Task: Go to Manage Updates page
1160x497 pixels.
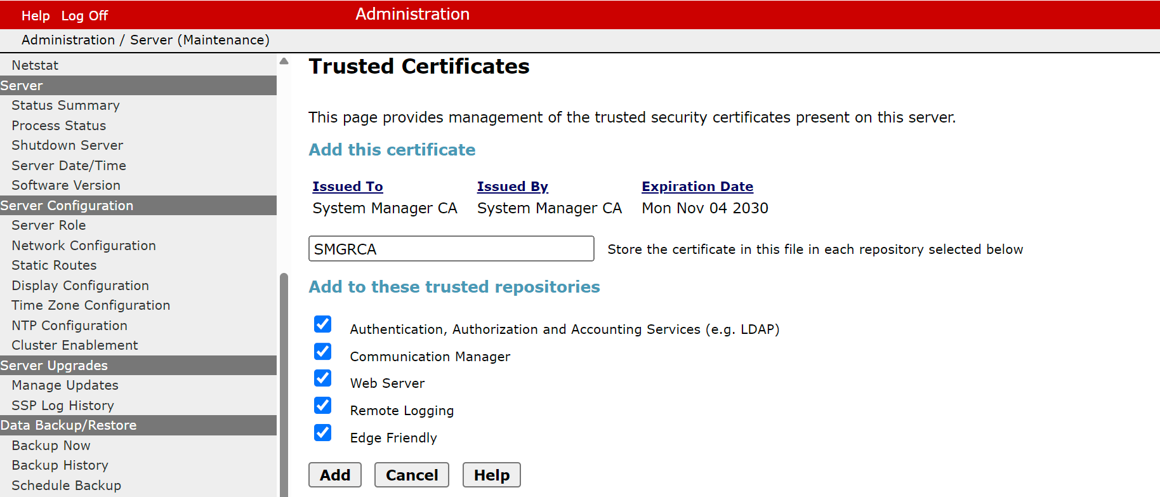Action: pyautogui.click(x=65, y=385)
